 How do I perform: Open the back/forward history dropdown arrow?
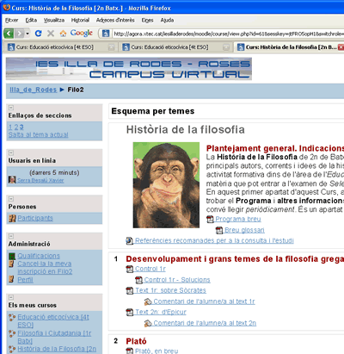(x=28, y=34)
